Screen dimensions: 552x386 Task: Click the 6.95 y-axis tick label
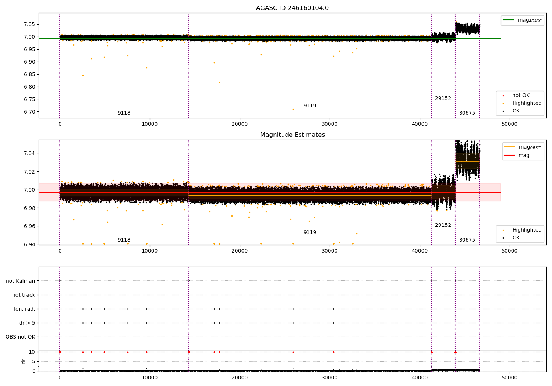30,49
